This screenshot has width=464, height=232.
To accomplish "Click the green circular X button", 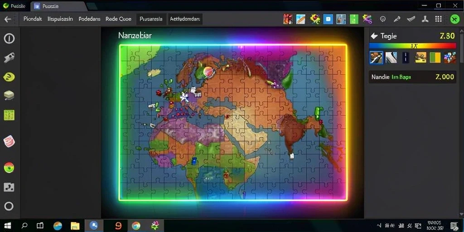I will [454, 19].
